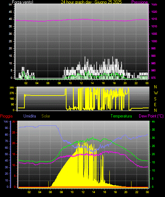
Task: Click the 40 temperature axis value
Action: (153, 122)
